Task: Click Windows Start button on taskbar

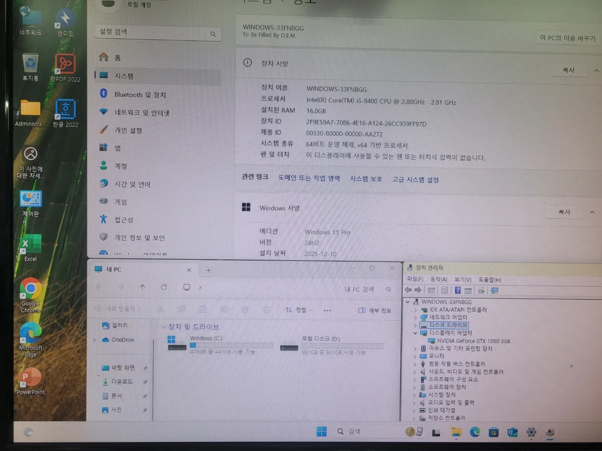Action: (321, 431)
